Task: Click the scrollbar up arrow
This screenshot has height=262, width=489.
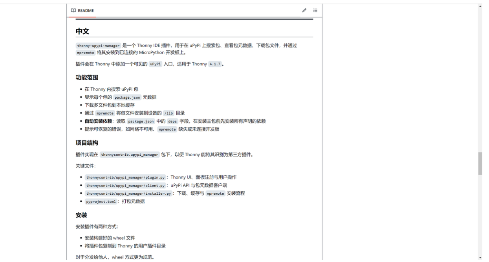Action: [480, 7]
